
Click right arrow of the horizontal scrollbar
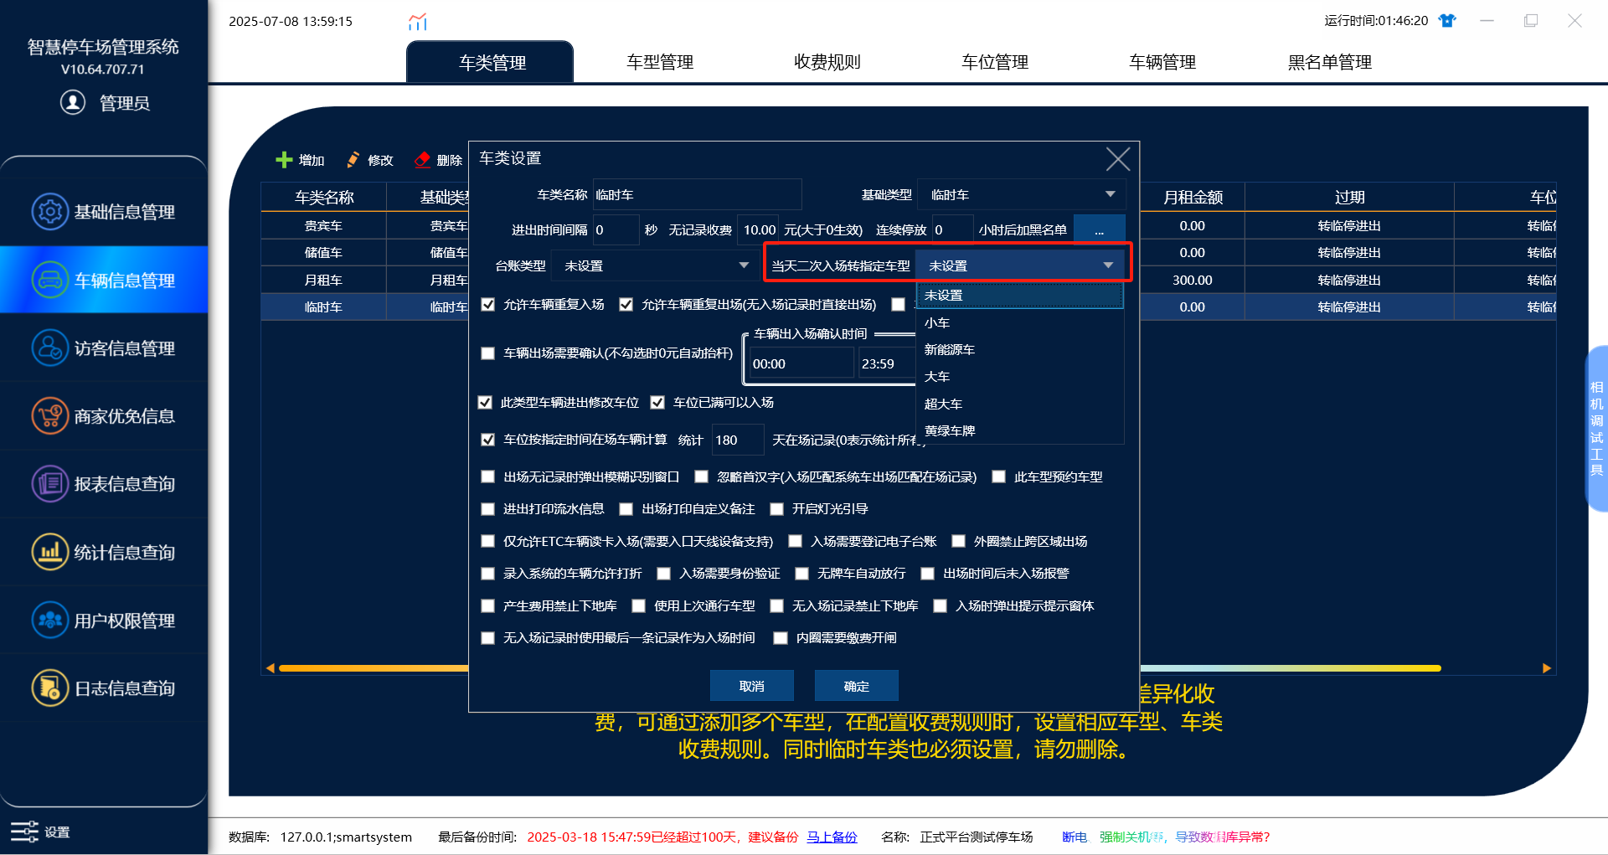pos(1547,668)
